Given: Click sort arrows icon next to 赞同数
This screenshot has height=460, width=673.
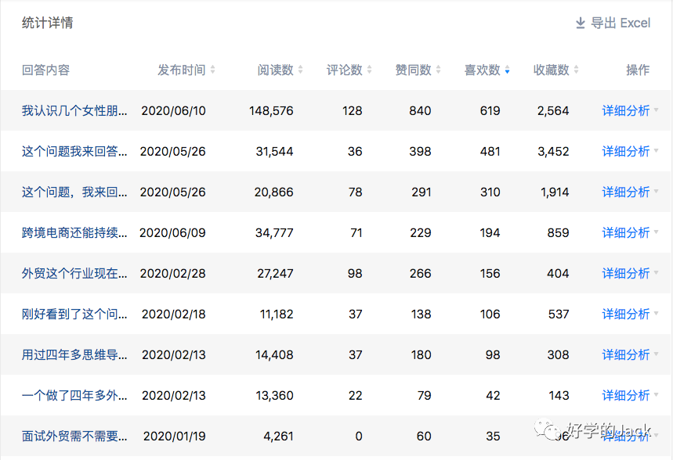Looking at the screenshot, I should 438,70.
